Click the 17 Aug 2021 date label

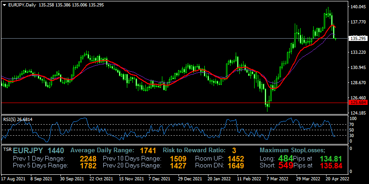coord(13,178)
